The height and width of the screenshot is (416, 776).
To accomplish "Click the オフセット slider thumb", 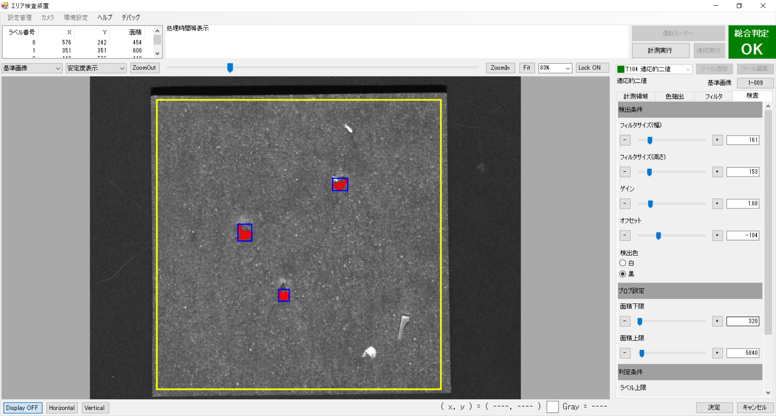I will [x=658, y=235].
